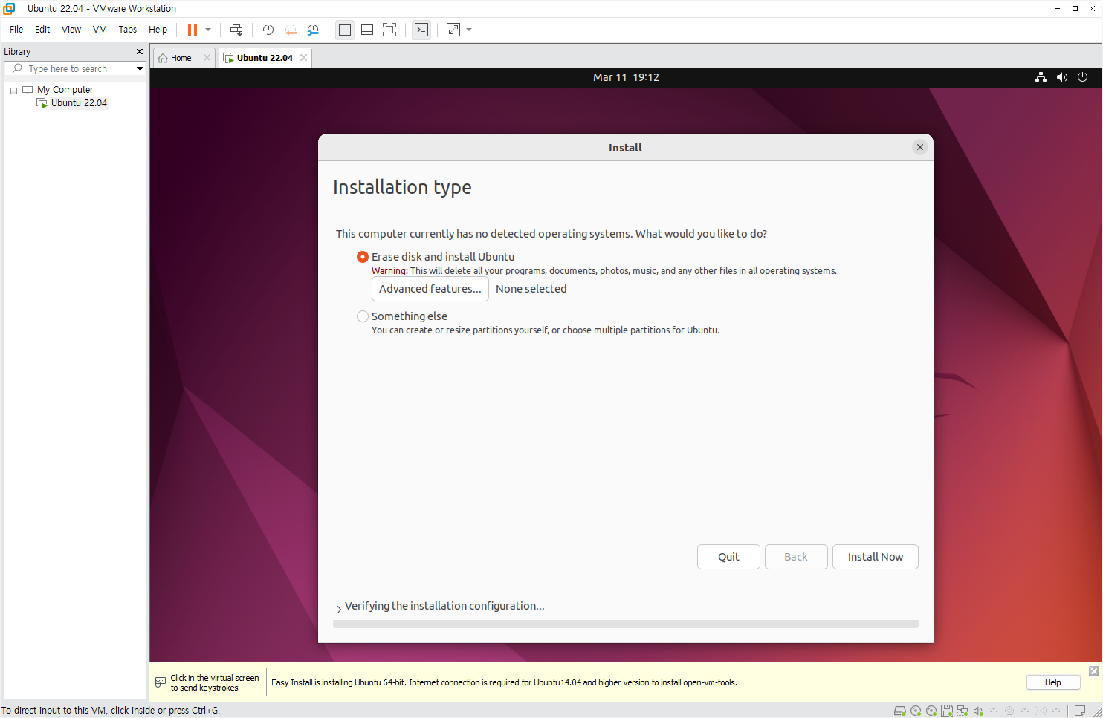
Task: Open the message log icon in status bar
Action: coord(1080,711)
